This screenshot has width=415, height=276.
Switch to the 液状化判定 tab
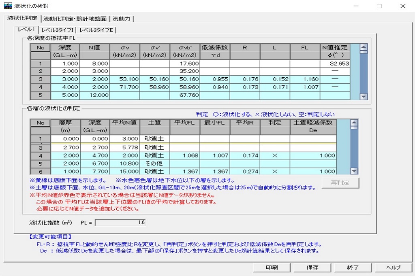click(22, 18)
